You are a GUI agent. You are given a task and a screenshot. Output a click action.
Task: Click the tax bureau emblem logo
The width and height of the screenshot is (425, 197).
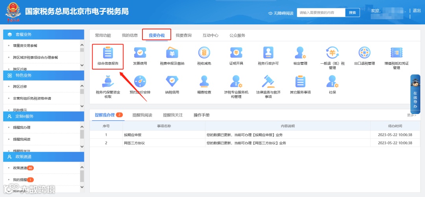[x=13, y=12]
